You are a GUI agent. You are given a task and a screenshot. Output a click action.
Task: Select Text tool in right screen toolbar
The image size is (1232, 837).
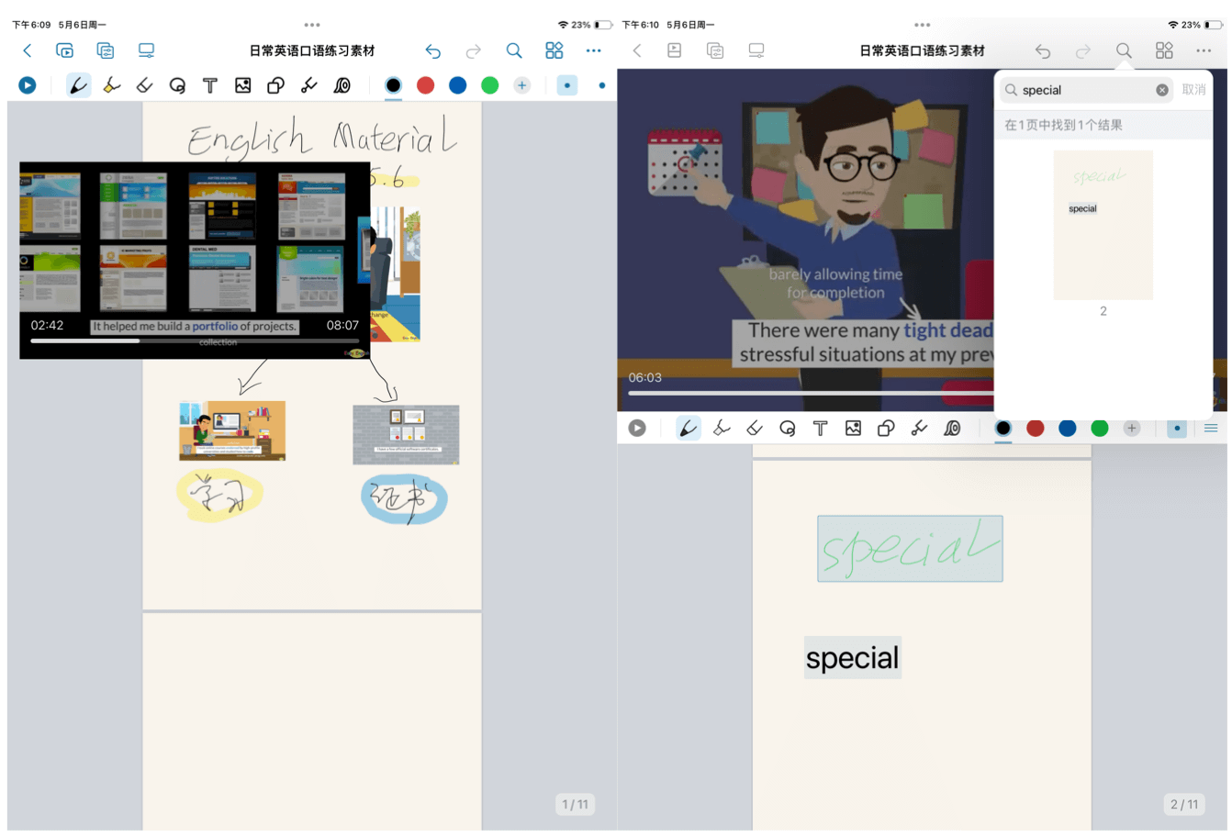click(820, 428)
